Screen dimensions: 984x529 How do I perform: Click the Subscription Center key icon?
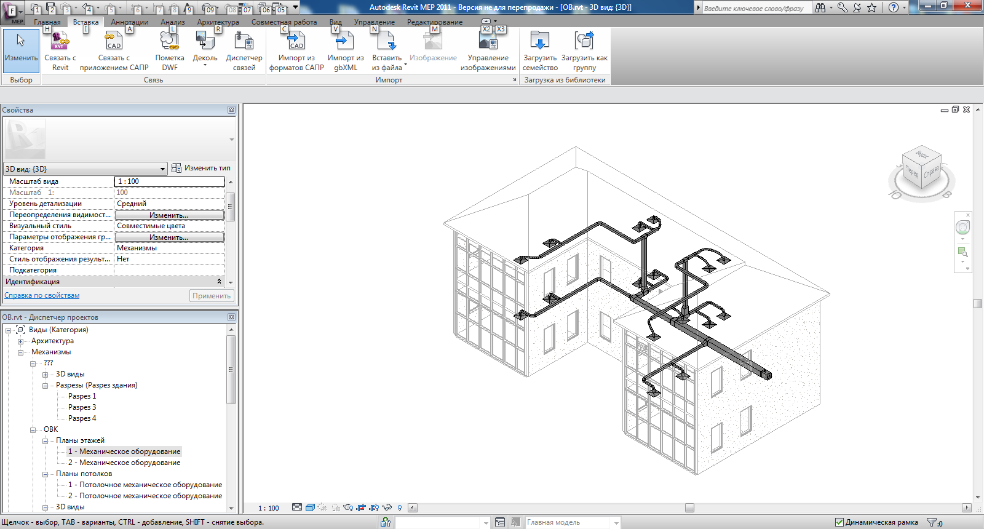tap(843, 7)
